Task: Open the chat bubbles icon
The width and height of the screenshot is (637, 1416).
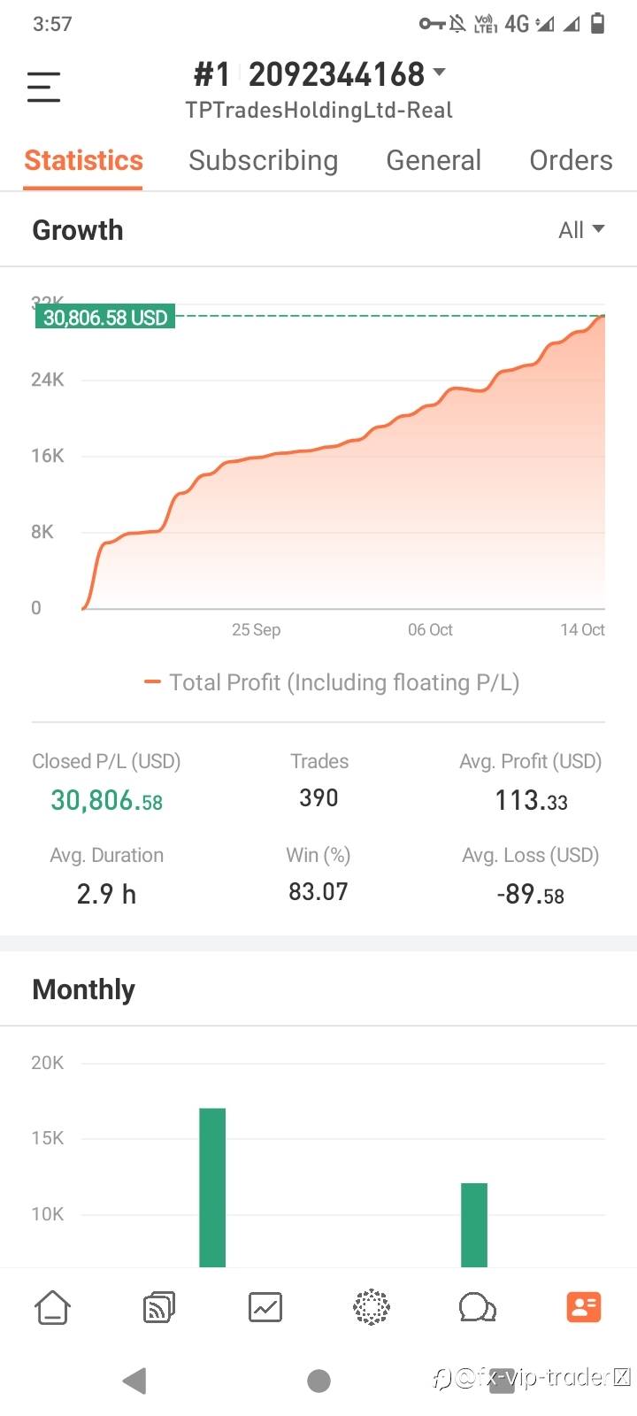Action: tap(478, 1307)
